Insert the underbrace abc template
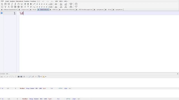This screenshot has width=179, height=100. [71, 7]
